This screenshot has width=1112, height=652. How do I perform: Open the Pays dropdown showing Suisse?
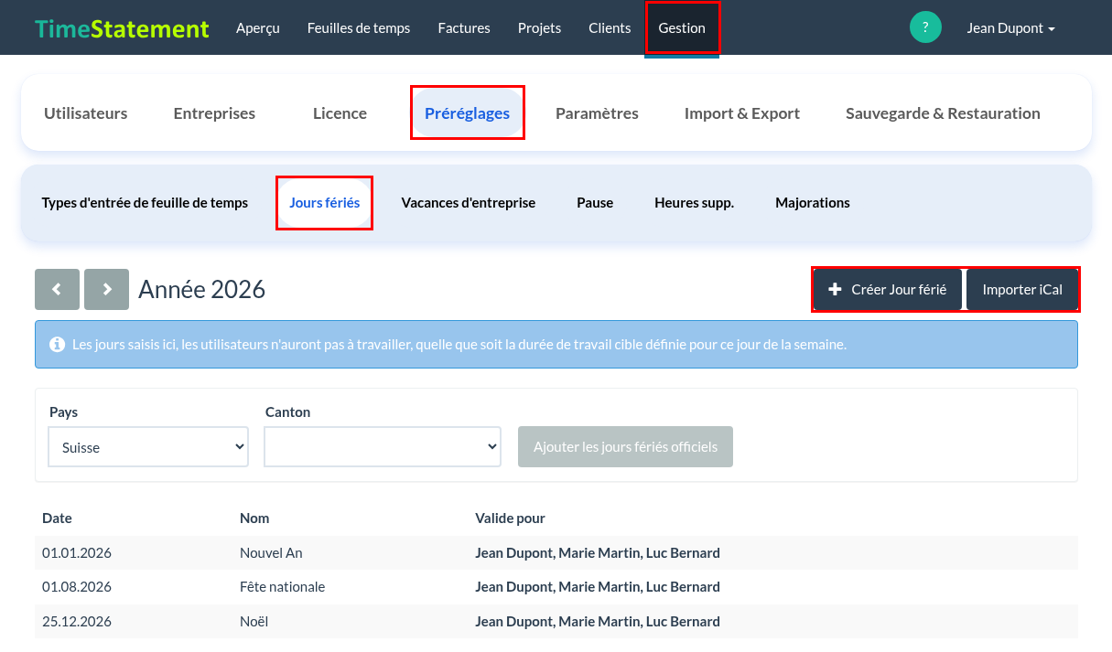pos(148,447)
